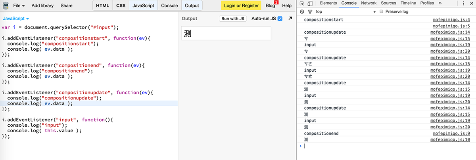This screenshot has height=160, width=476.
Task: Open the console filter funnel icon
Action: 310,12
